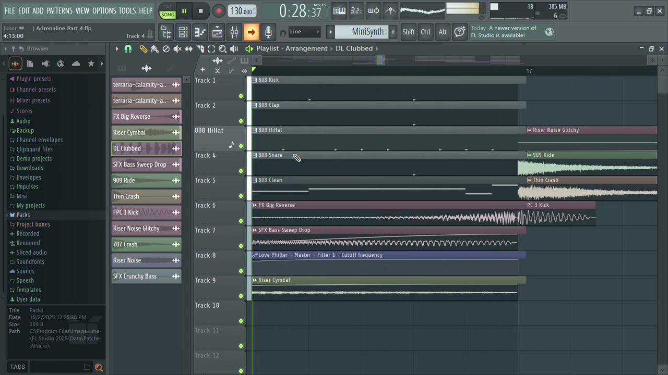The image size is (668, 375).
Task: Click the tempo 130.000 field
Action: pyautogui.click(x=242, y=11)
